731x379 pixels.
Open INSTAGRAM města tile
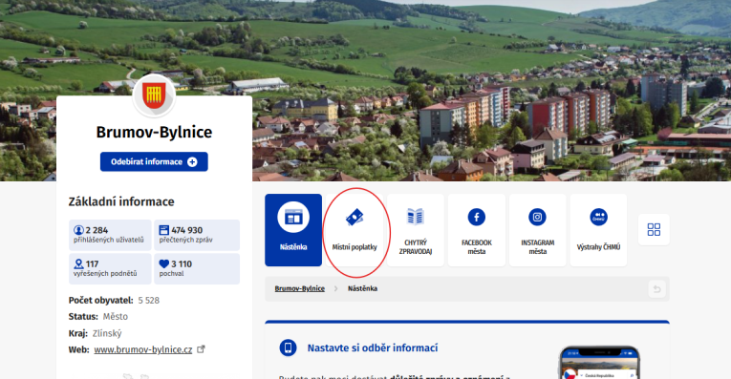[538, 230]
